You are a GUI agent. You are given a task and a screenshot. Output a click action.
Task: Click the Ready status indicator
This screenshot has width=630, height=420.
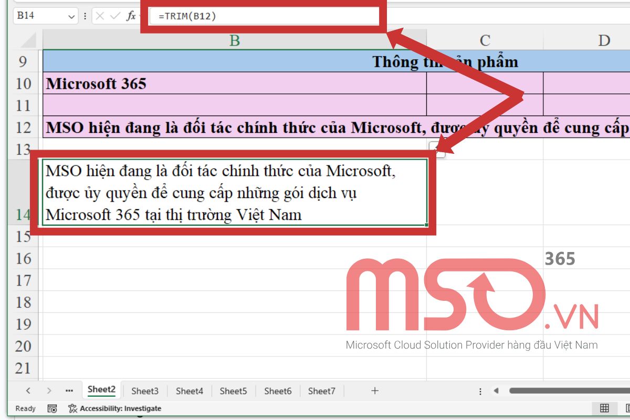coord(26,408)
